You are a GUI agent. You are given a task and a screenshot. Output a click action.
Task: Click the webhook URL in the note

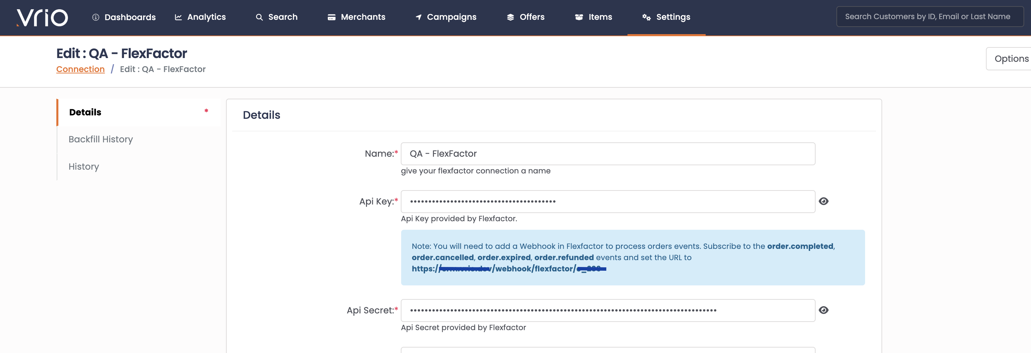click(x=509, y=269)
